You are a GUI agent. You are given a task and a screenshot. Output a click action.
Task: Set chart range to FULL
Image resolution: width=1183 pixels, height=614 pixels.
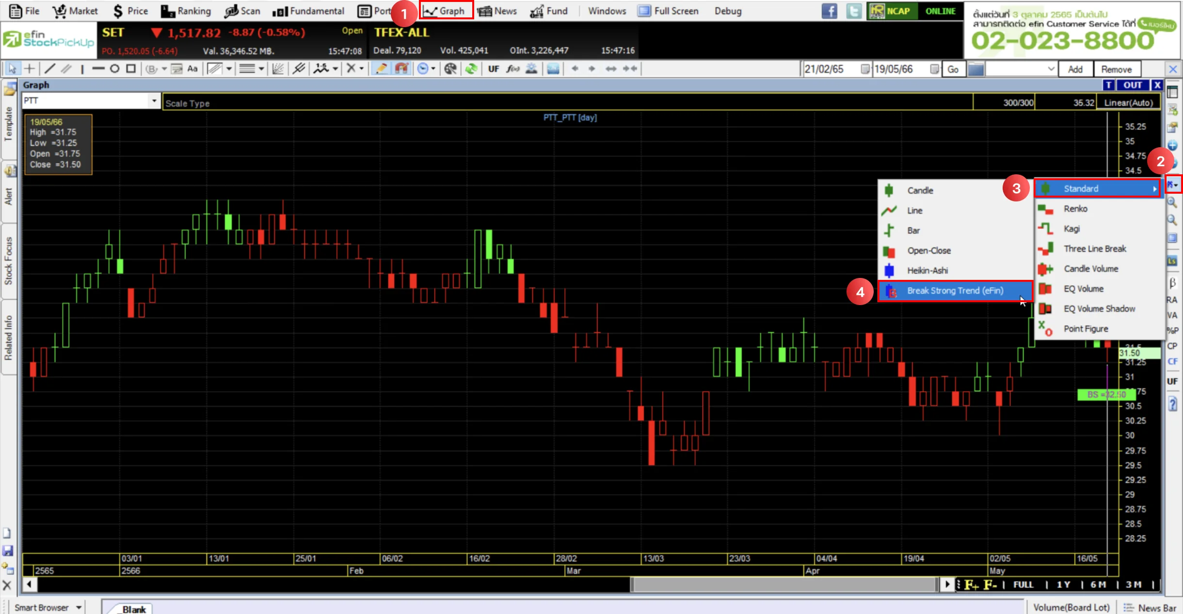point(1023,584)
